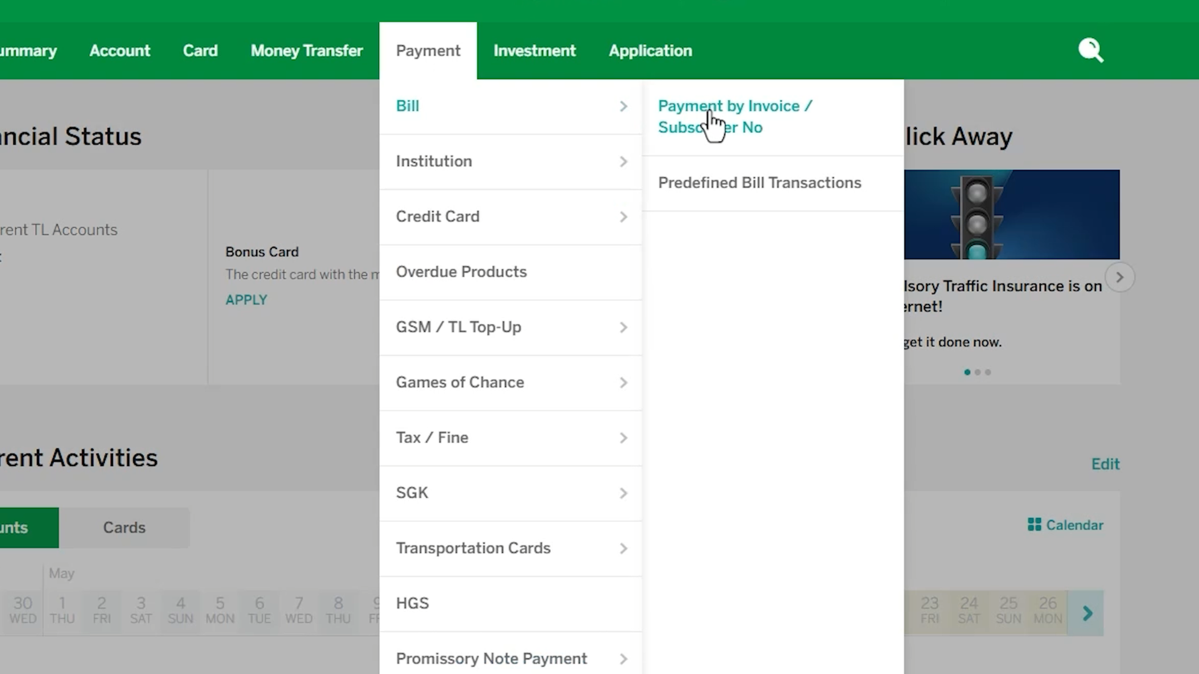Select the HGS payment option
The image size is (1199, 674).
(413, 603)
